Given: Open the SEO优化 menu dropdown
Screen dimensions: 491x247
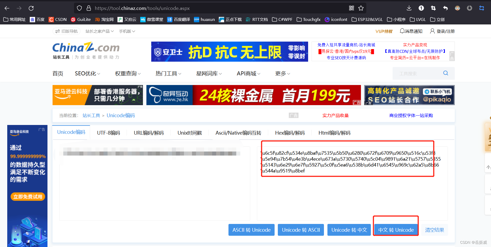Looking at the screenshot, I should (x=87, y=73).
